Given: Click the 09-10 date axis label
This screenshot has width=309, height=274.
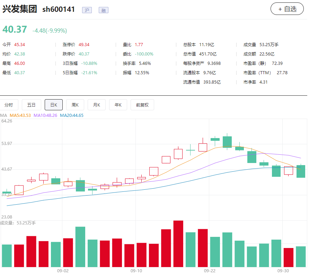Looking at the screenshot, I should pyautogui.click(x=136, y=271).
